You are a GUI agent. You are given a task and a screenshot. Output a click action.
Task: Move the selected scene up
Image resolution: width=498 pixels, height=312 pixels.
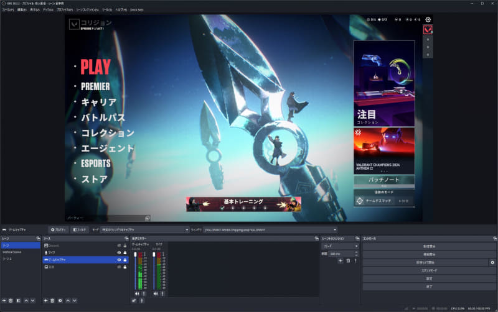pos(26,301)
